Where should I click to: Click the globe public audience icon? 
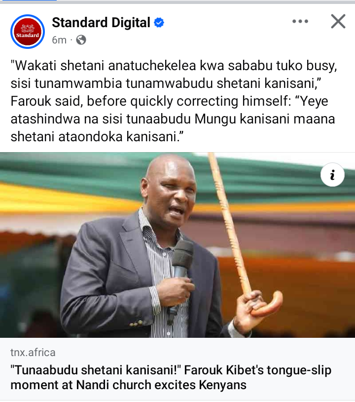point(81,40)
